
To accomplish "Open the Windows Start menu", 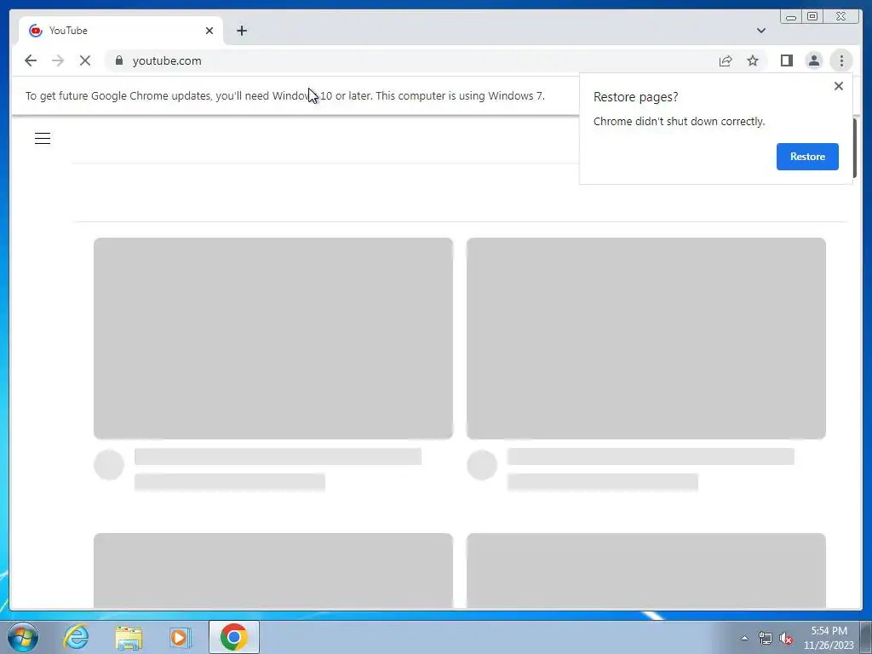I will coord(23,637).
